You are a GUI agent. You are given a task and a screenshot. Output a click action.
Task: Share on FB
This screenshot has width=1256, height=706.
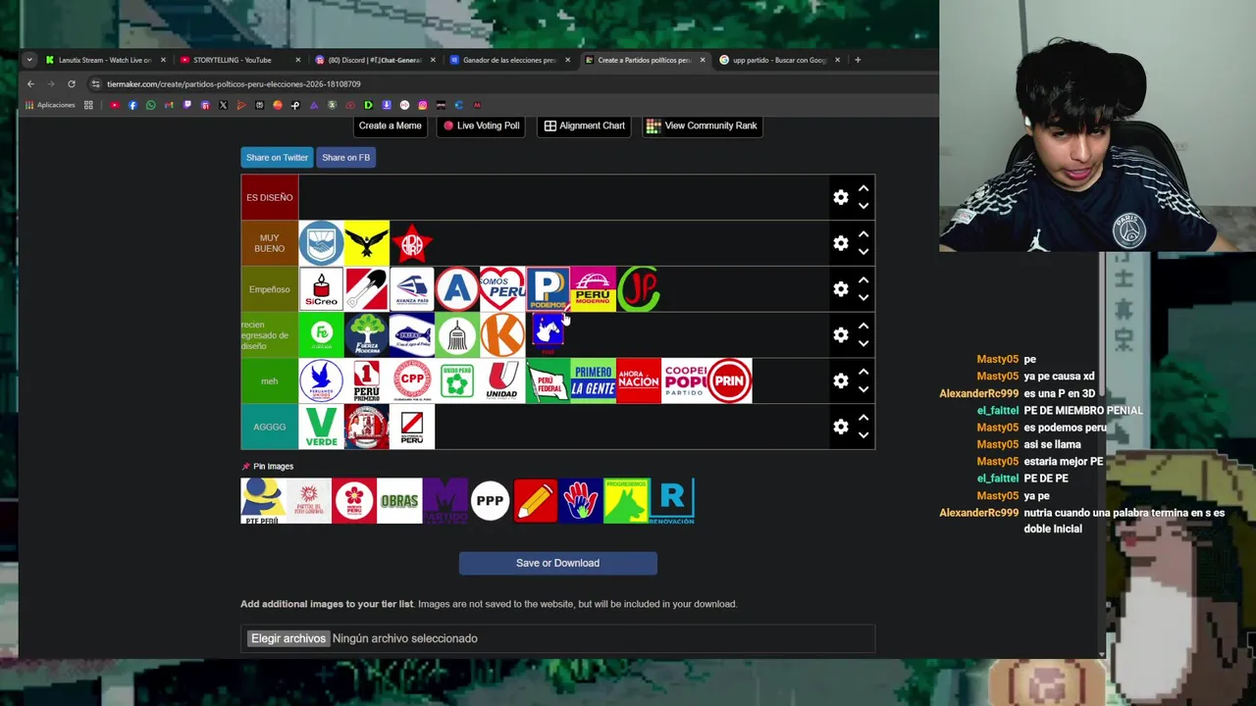(x=345, y=157)
